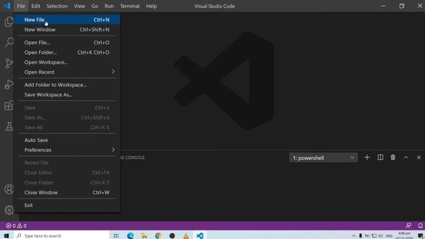Open the Run menu
This screenshot has height=239, width=425.
coord(109,6)
